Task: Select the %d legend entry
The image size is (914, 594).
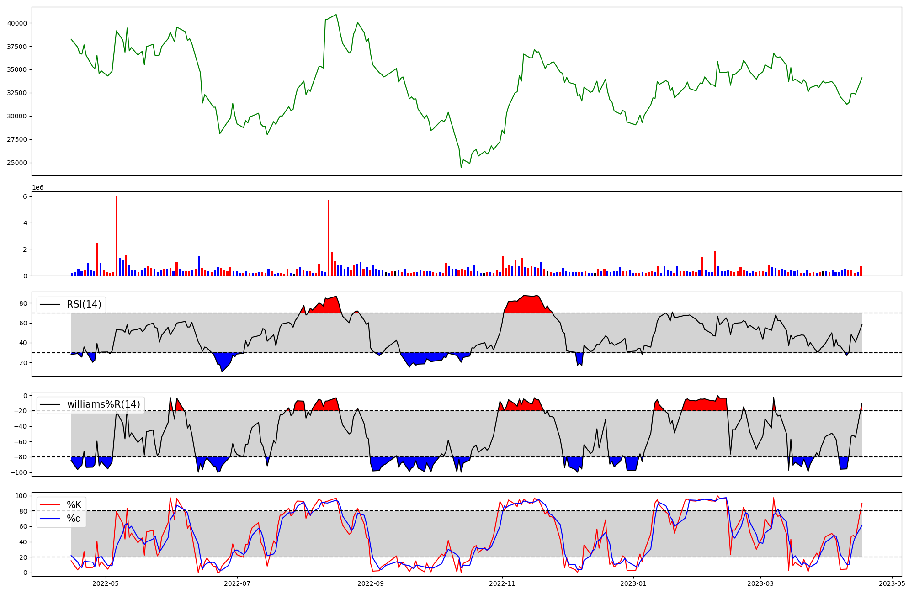Action: click(74, 519)
